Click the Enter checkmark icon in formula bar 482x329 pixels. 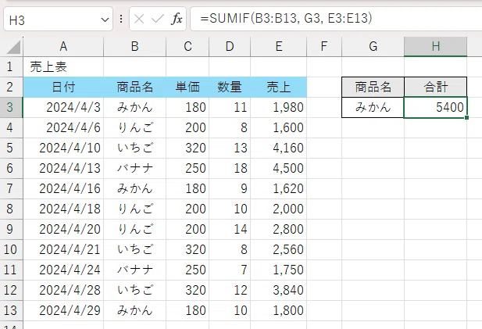coord(158,19)
